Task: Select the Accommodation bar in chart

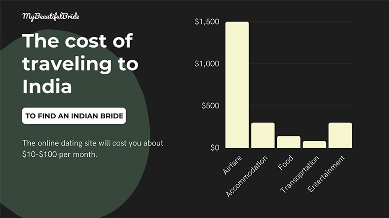Action: coord(263,136)
